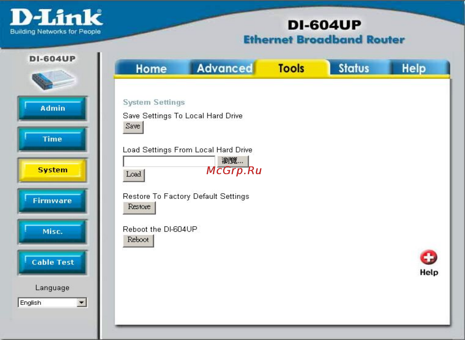Click 'Load Settings From Local Hard Drive' text

click(188, 150)
